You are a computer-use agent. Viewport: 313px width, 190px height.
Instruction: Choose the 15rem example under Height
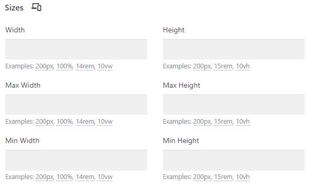pyautogui.click(x=223, y=66)
